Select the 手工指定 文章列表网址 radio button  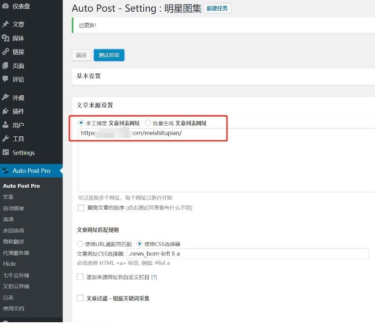pos(81,123)
